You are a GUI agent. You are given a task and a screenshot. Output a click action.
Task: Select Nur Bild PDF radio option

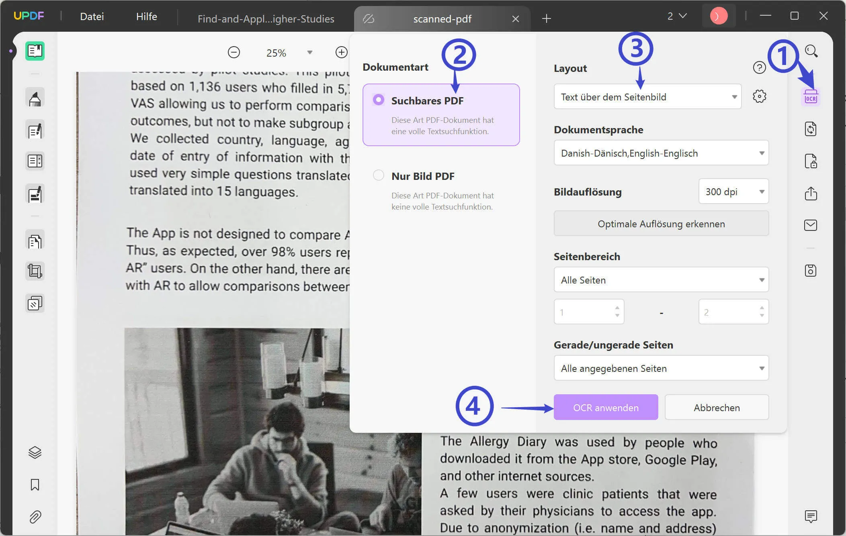coord(378,175)
